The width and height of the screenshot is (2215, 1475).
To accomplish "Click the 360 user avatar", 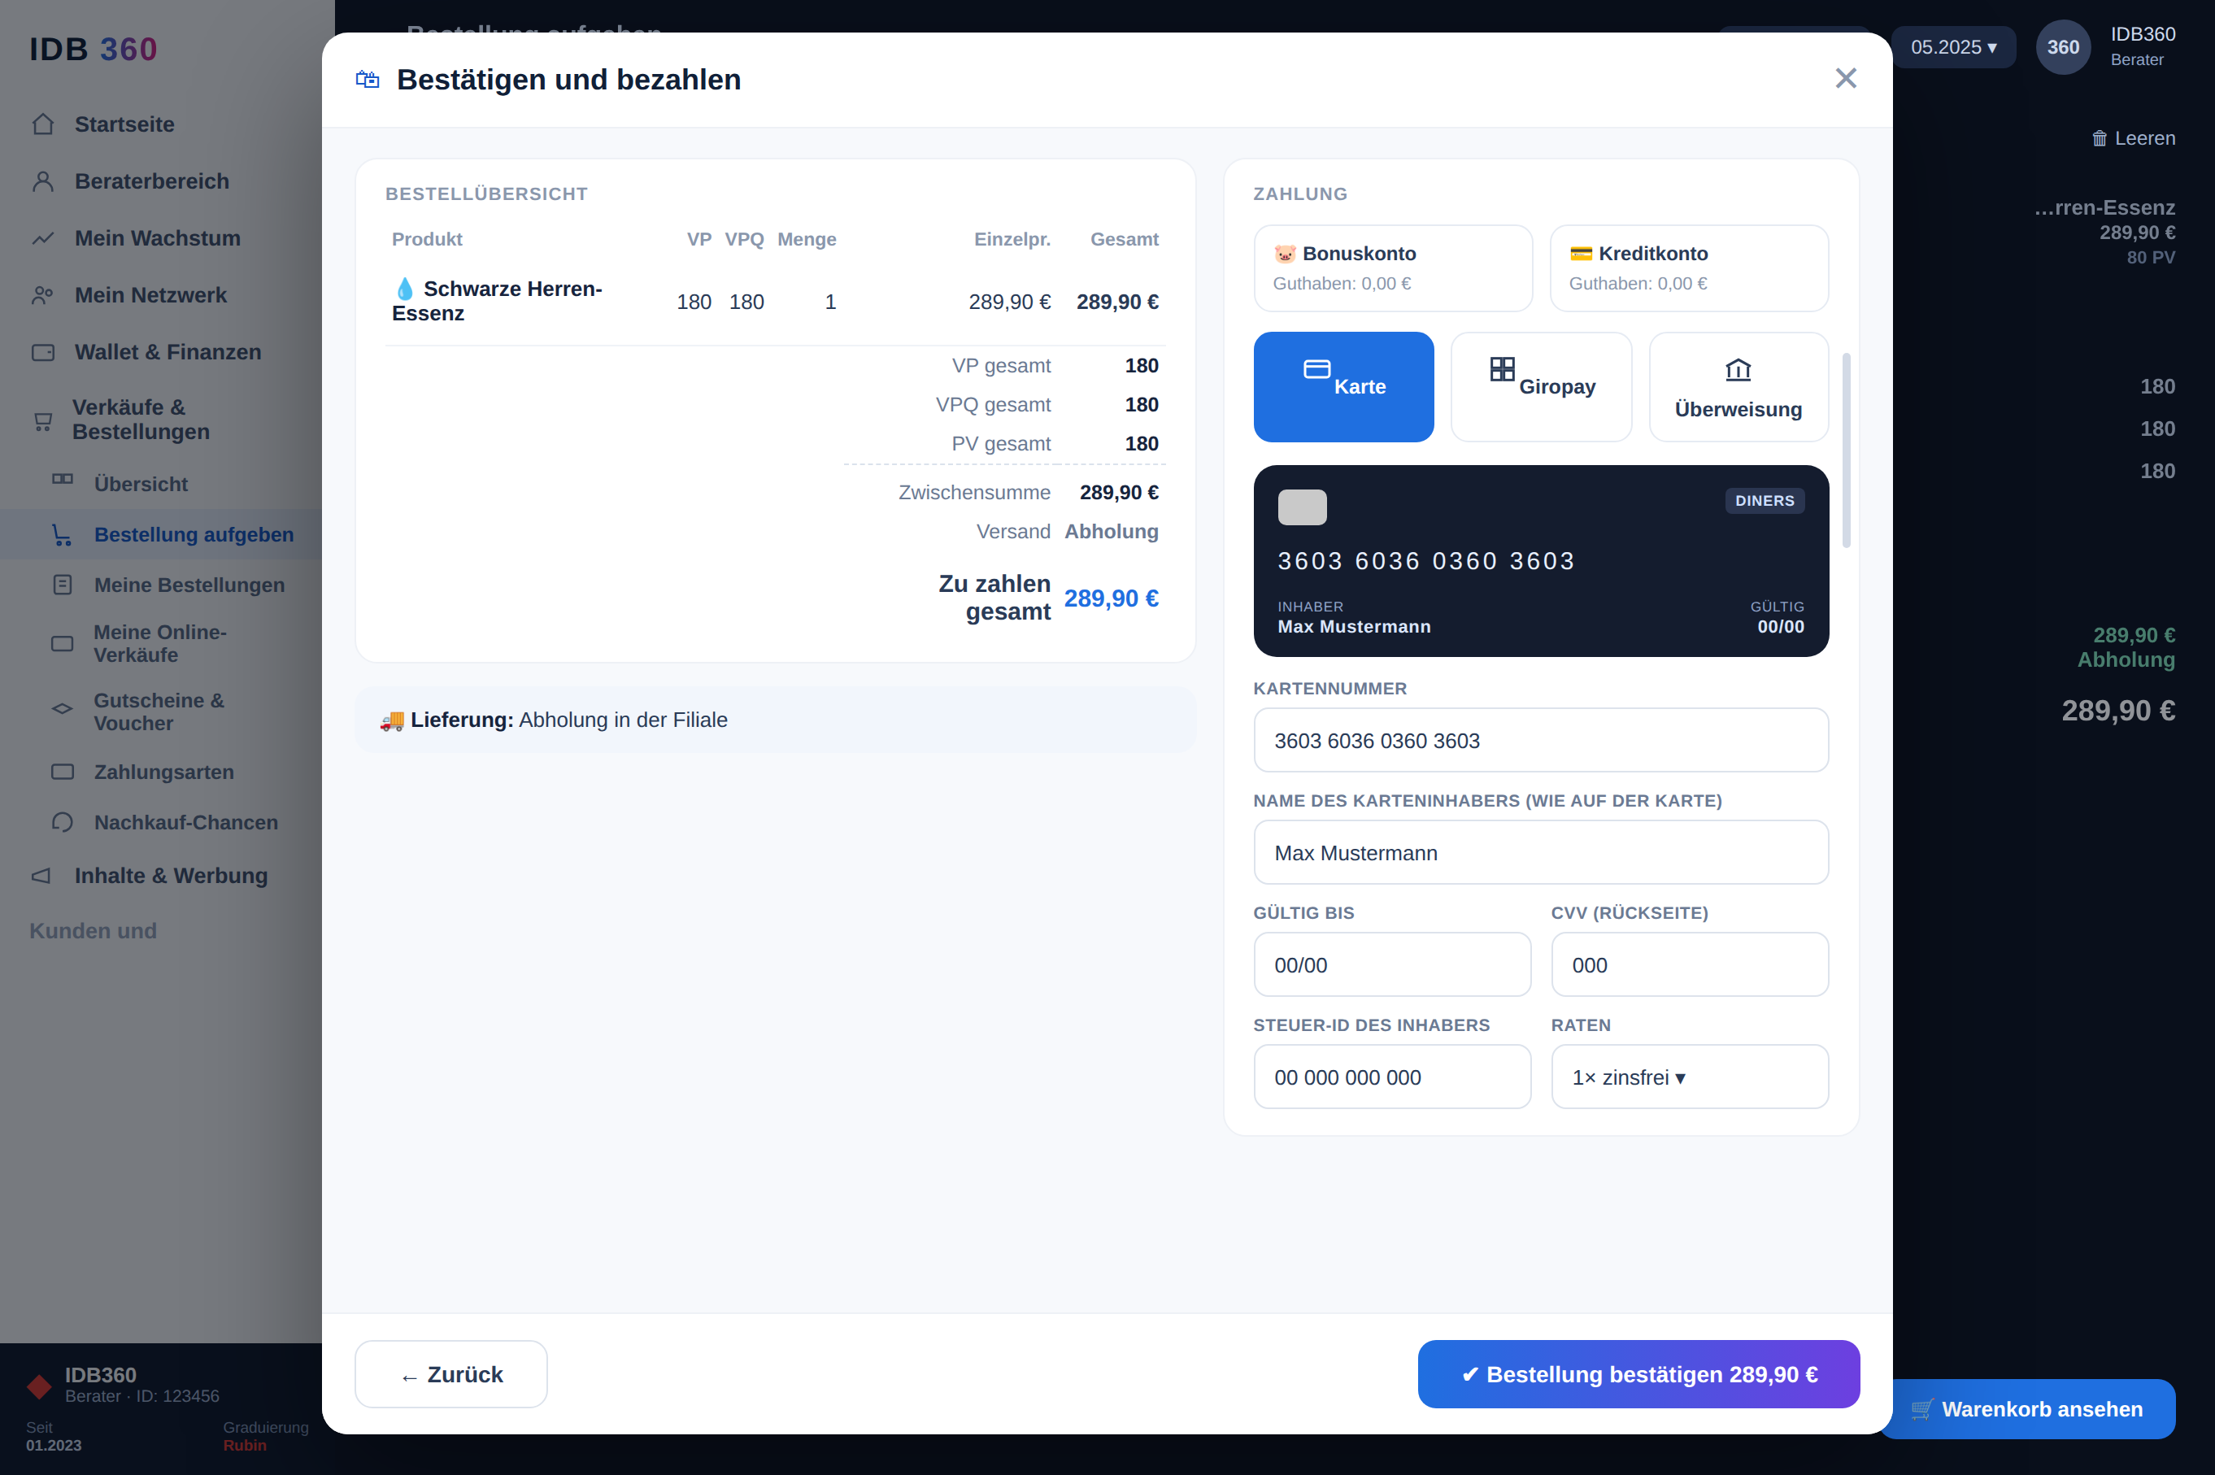I will pos(2063,47).
